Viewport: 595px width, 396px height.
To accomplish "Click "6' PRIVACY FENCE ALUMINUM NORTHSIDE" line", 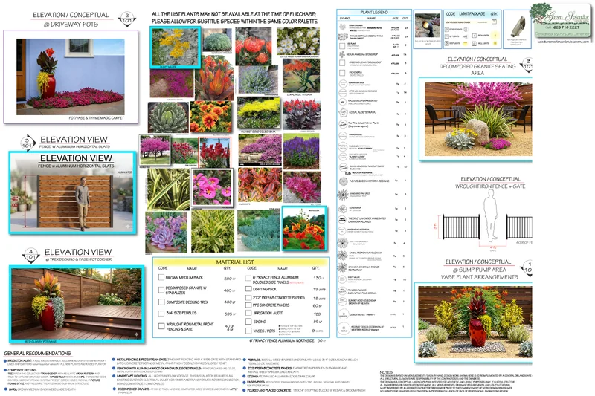I will 282,341.
